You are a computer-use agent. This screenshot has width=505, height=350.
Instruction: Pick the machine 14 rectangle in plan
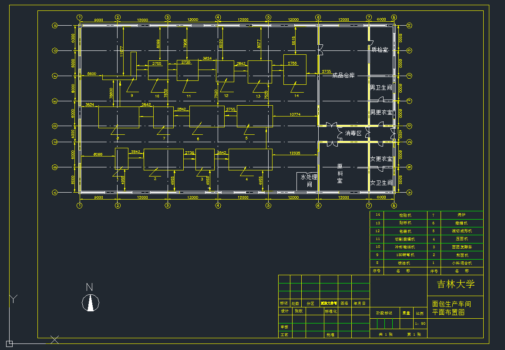point(295,70)
